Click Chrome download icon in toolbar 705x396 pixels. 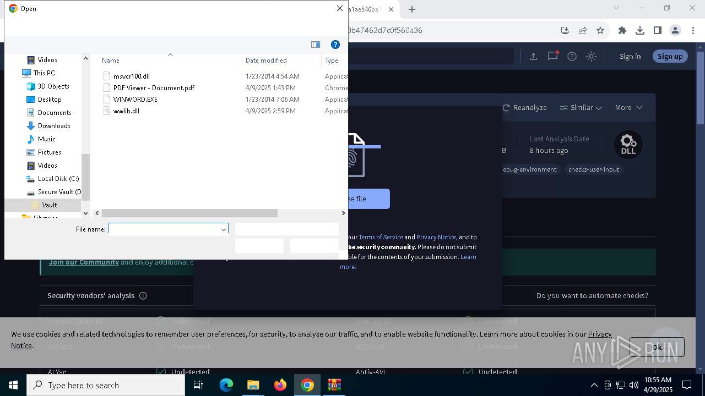tap(640, 30)
